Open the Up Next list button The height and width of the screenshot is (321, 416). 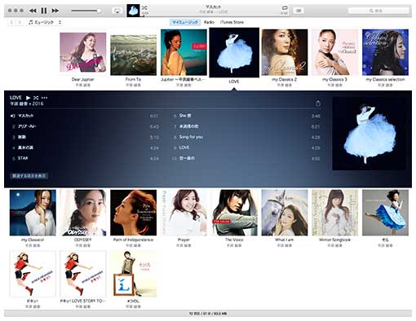[299, 11]
